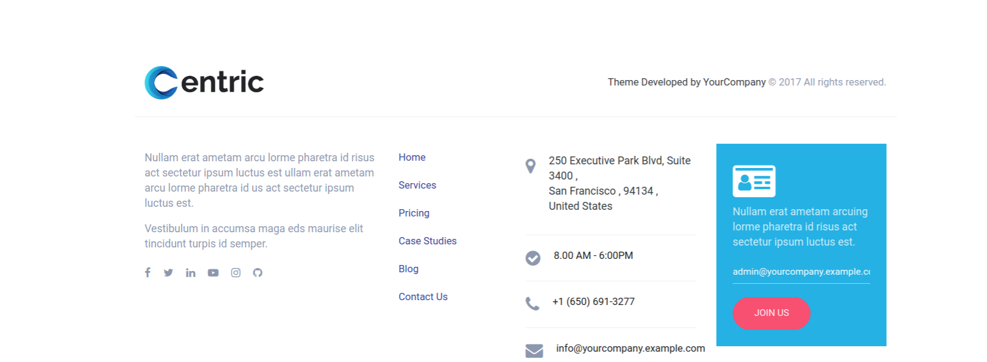The image size is (987, 362).
Task: Click the phone handset icon
Action: [x=532, y=303]
